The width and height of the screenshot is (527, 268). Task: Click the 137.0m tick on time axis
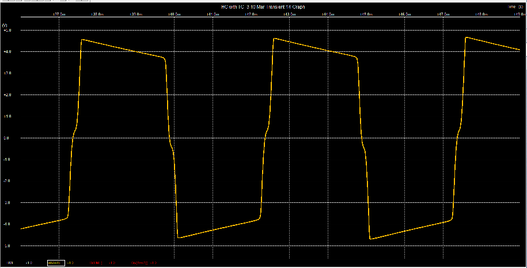[x=59, y=14]
